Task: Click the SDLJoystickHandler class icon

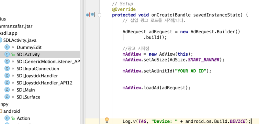Action: point(7,76)
